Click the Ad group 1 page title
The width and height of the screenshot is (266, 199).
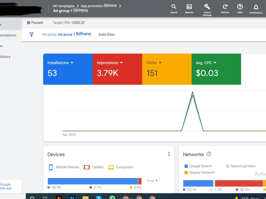[x=70, y=11]
